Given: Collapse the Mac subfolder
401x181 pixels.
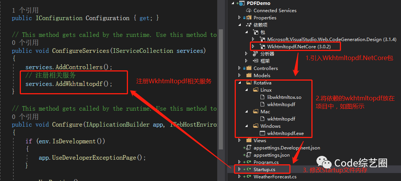Looking at the screenshot, I should (x=246, y=112).
